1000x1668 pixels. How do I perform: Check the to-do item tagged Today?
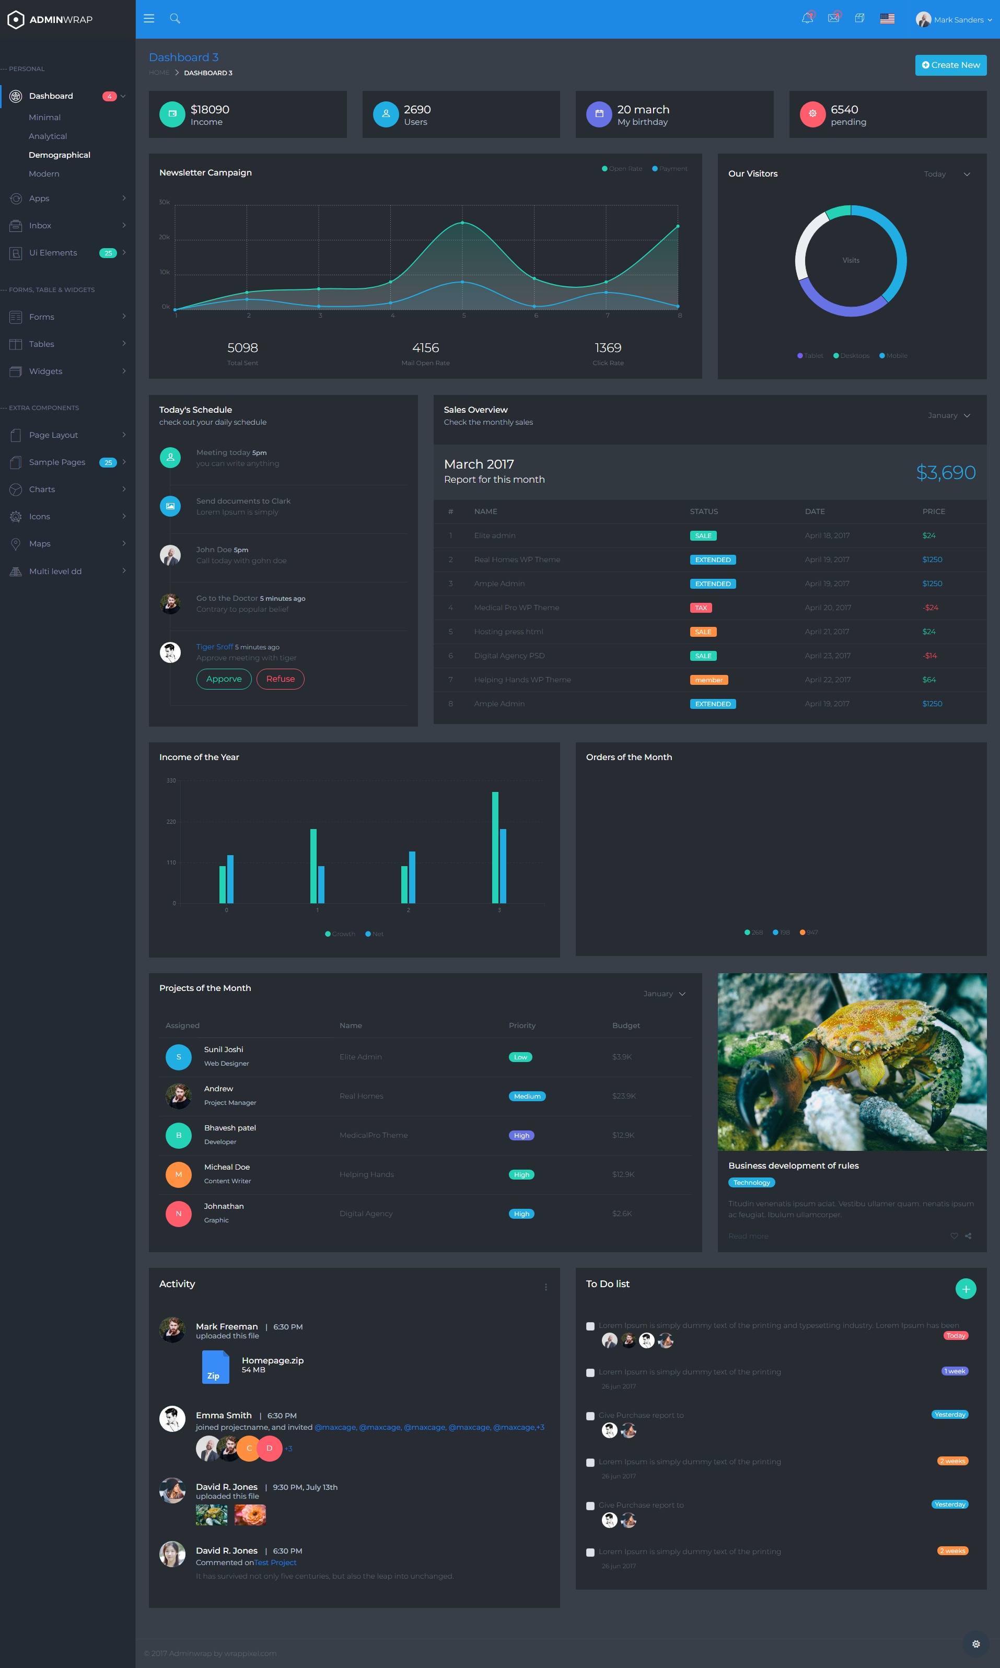coord(590,1326)
